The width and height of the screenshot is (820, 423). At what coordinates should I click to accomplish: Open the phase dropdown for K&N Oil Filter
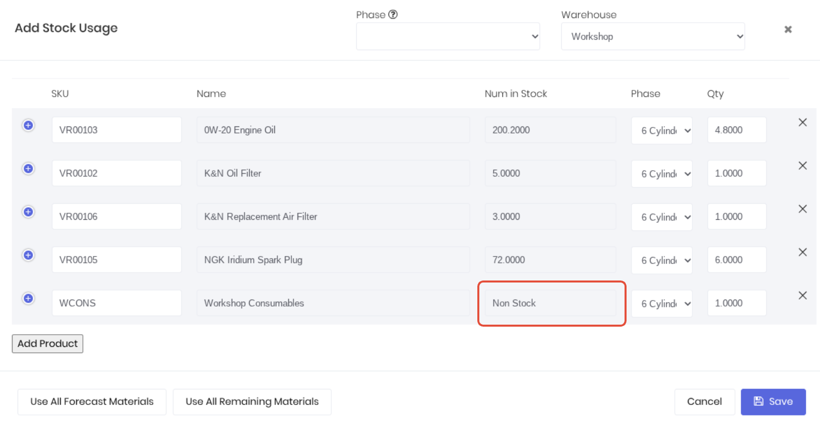[x=662, y=174]
